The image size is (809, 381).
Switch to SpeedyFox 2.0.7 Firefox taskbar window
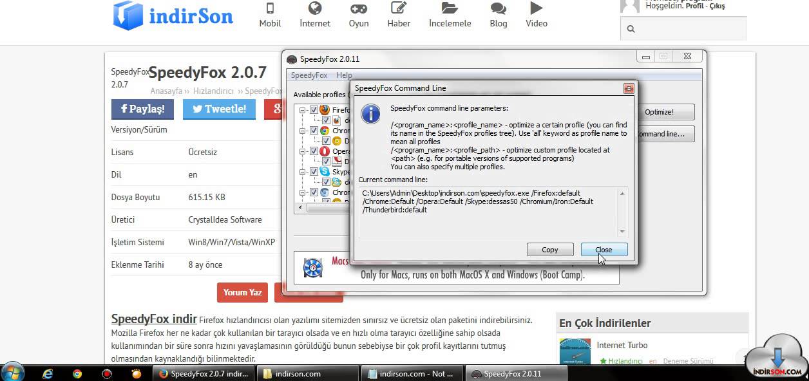point(204,373)
